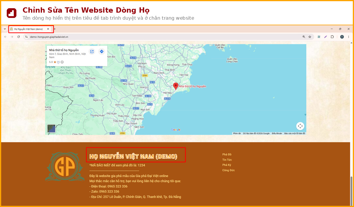The image size is (354, 207).
Task: Click the page vertical scrollbar thumb
Action: click(x=352, y=191)
